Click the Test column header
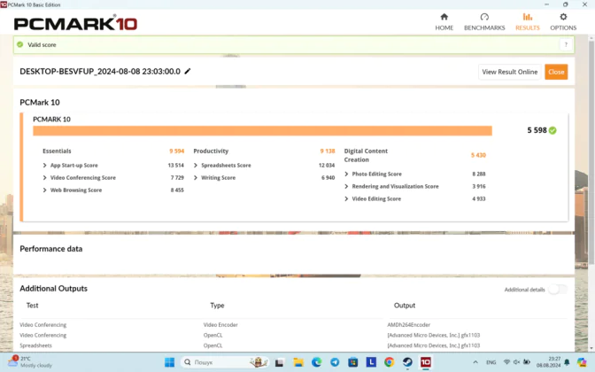This screenshot has width=595, height=372. tap(32, 306)
